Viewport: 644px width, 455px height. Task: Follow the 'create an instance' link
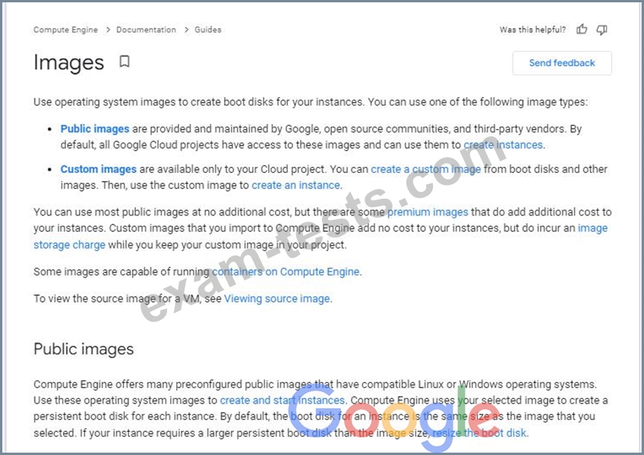296,185
